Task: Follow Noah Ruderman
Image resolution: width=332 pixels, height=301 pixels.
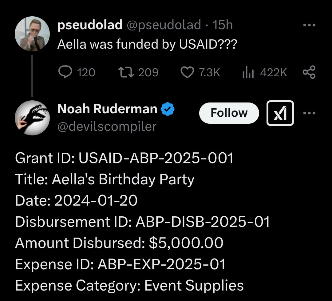Action: coord(229,113)
